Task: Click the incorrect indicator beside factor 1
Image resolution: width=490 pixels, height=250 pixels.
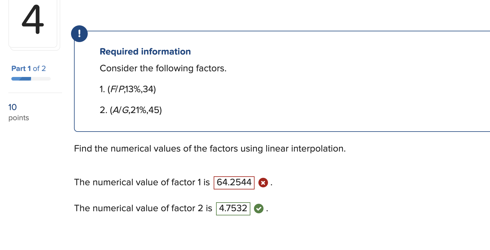Action: [263, 183]
